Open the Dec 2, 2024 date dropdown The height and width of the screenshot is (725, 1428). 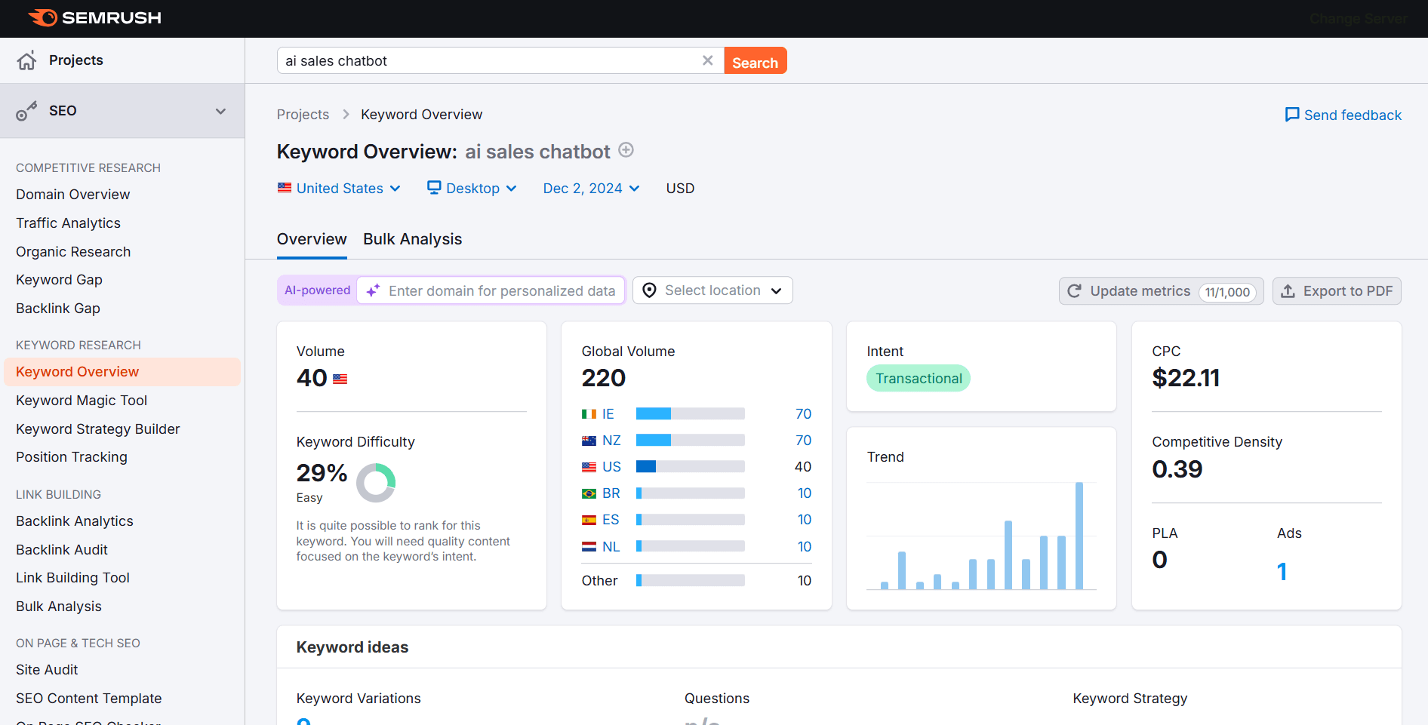(591, 189)
